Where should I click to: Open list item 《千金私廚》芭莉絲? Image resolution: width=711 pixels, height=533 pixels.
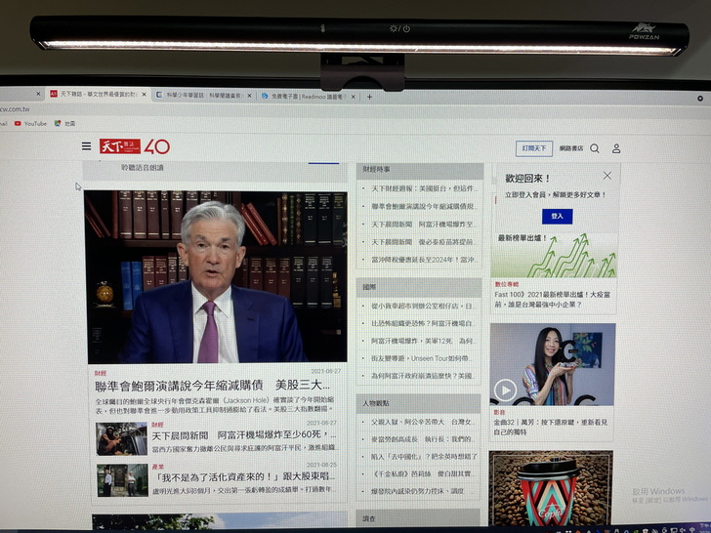pyautogui.click(x=422, y=473)
